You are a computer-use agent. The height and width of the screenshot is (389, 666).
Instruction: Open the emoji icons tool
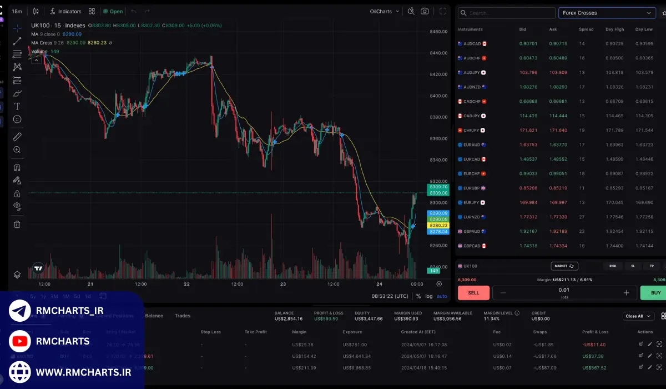pos(17,119)
